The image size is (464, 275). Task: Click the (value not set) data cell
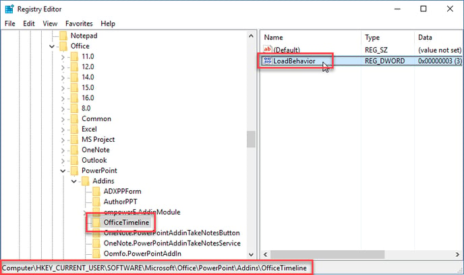click(x=440, y=50)
